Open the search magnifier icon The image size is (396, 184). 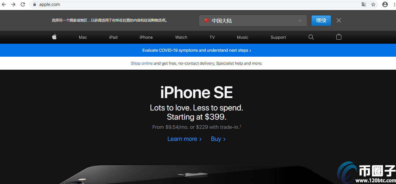click(311, 37)
